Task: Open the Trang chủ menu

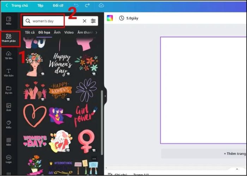Action: point(19,6)
